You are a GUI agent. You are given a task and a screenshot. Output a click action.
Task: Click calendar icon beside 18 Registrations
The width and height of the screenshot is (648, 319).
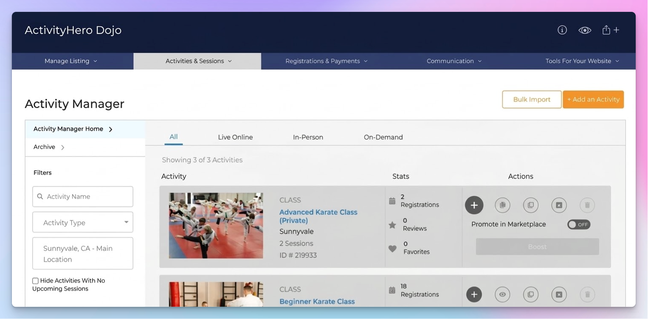[x=392, y=291]
